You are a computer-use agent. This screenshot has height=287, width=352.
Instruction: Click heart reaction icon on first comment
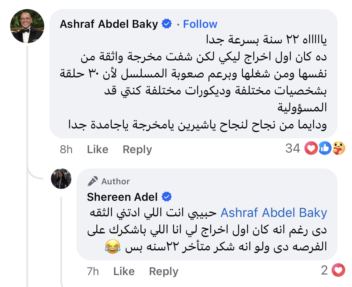[x=311, y=148]
